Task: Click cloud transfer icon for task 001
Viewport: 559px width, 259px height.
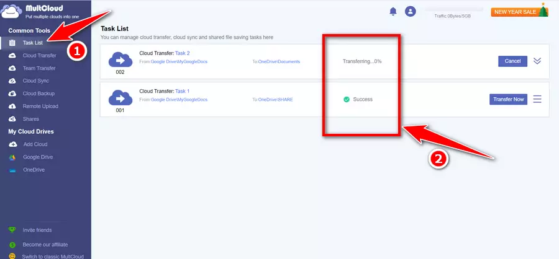Action: (120, 97)
